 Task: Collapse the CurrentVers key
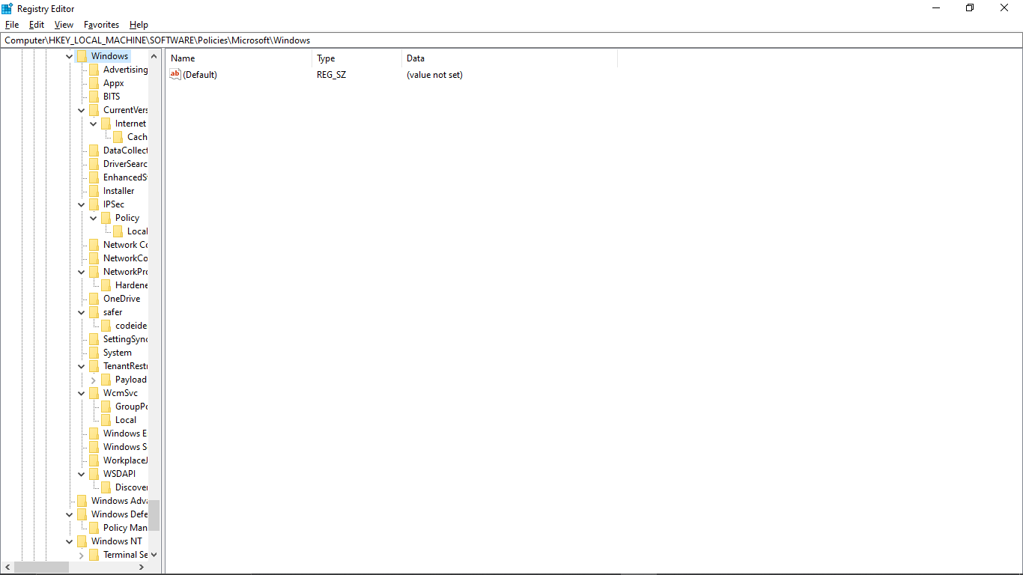82,110
